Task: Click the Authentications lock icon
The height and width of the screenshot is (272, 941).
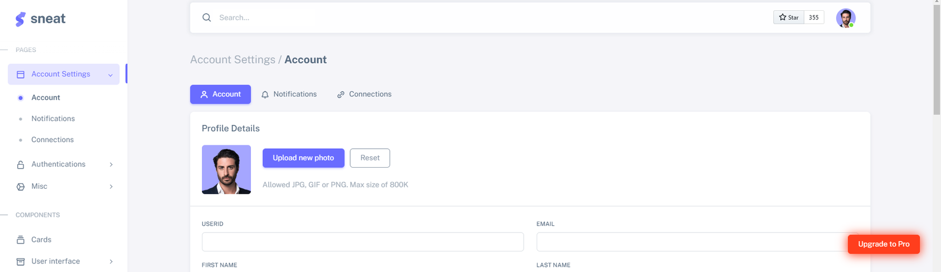Action: click(x=21, y=165)
